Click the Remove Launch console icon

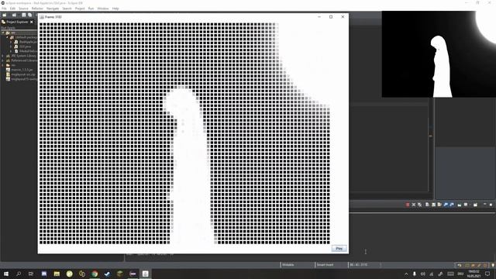click(x=413, y=205)
